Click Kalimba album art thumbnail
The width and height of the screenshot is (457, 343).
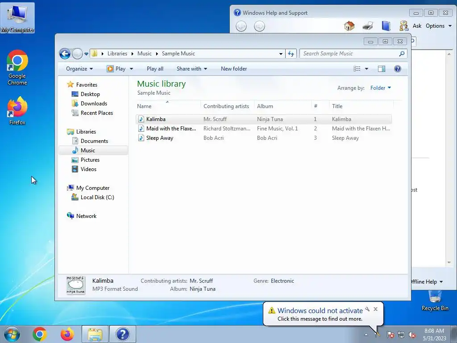[76, 285]
